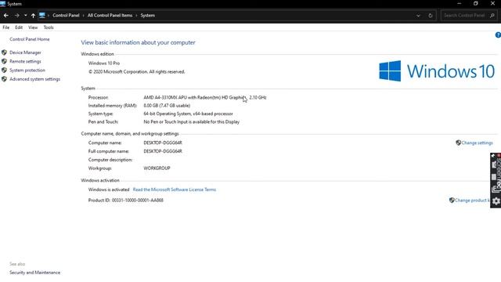The width and height of the screenshot is (501, 282).
Task: Go back using the Back arrow
Action: [6, 16]
